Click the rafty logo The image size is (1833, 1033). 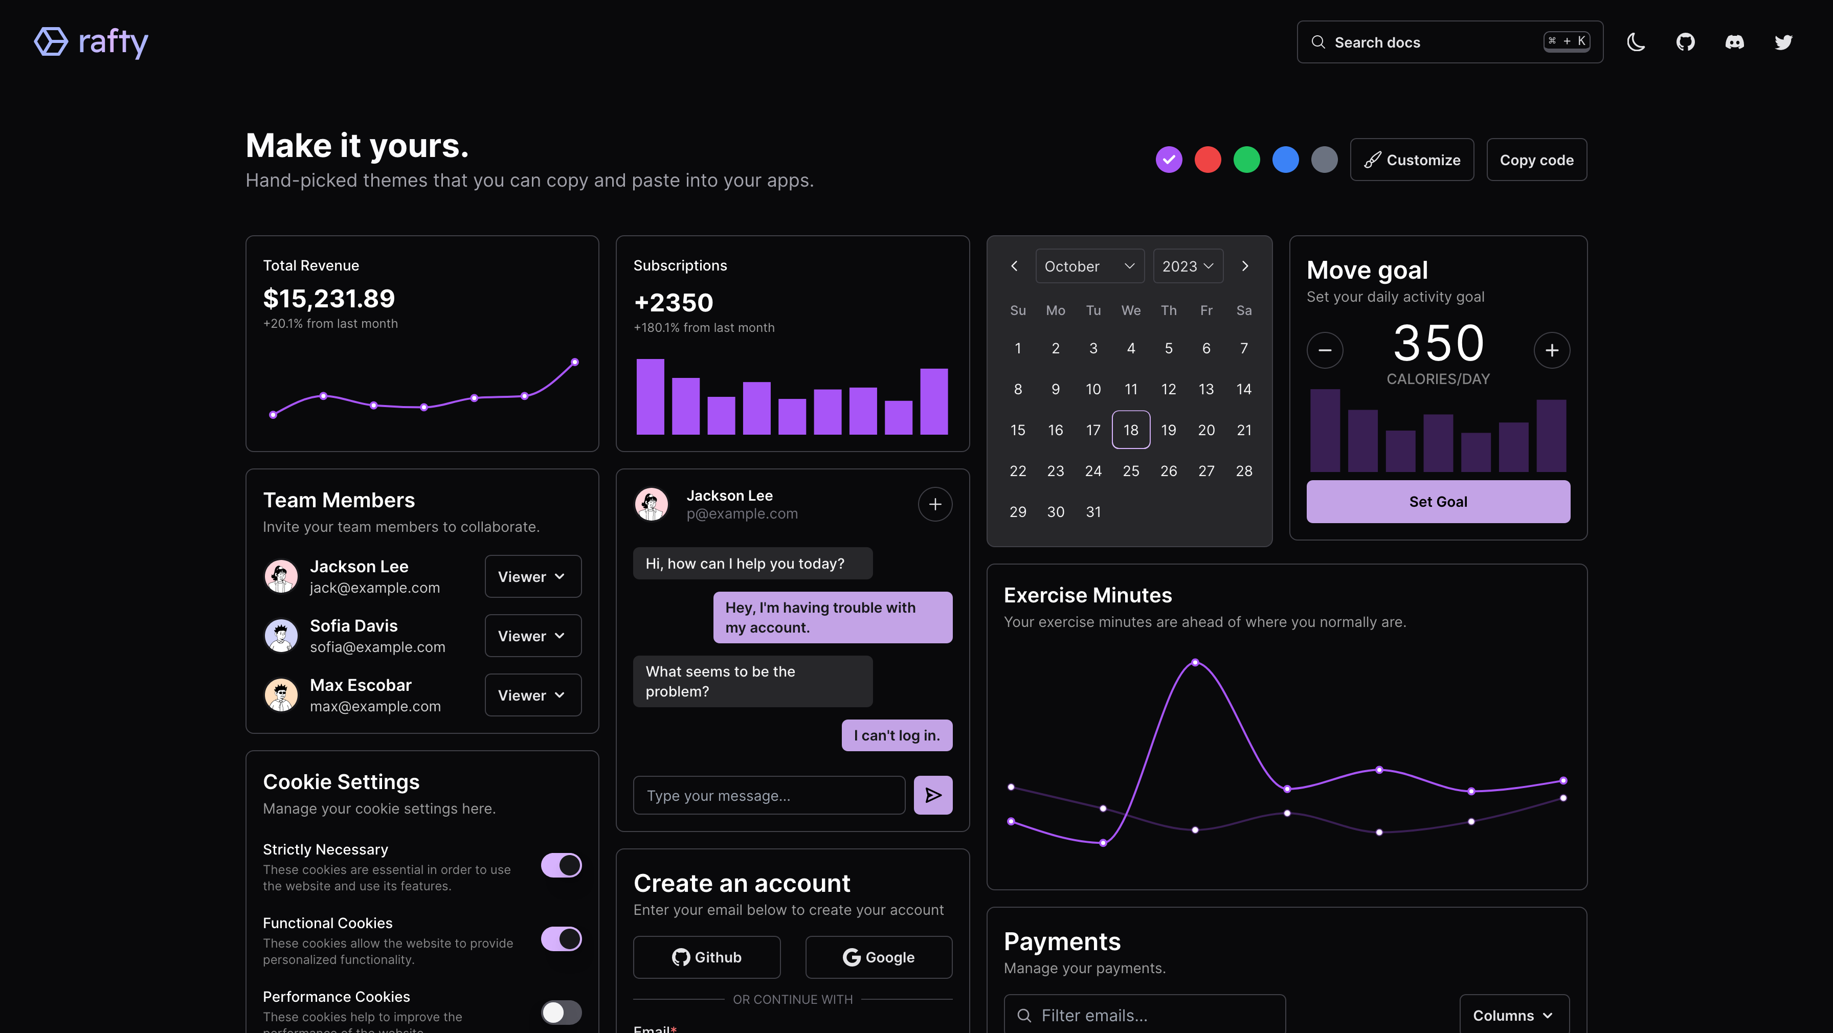coord(91,42)
